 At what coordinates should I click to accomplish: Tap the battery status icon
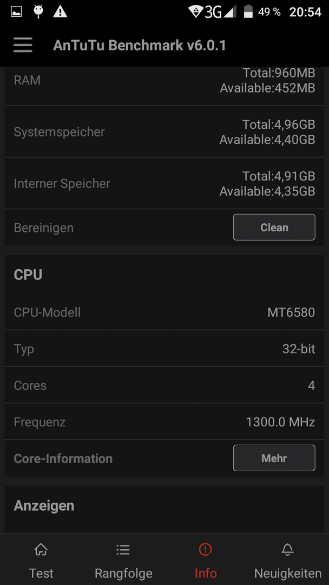248,11
